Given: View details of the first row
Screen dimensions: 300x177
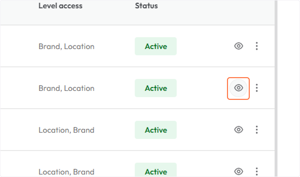Looking at the screenshot, I should 238,46.
